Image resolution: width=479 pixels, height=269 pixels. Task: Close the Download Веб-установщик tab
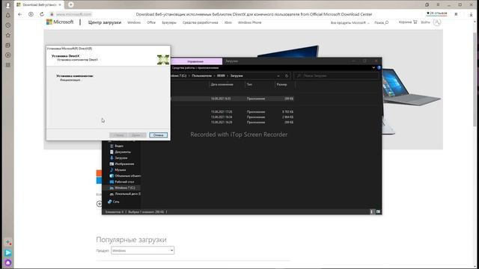60,5
